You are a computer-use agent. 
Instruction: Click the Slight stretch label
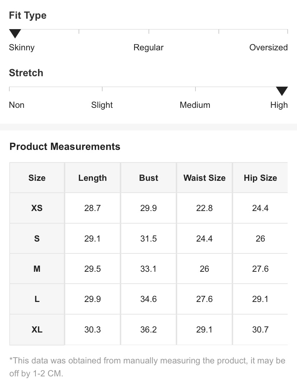click(x=102, y=105)
